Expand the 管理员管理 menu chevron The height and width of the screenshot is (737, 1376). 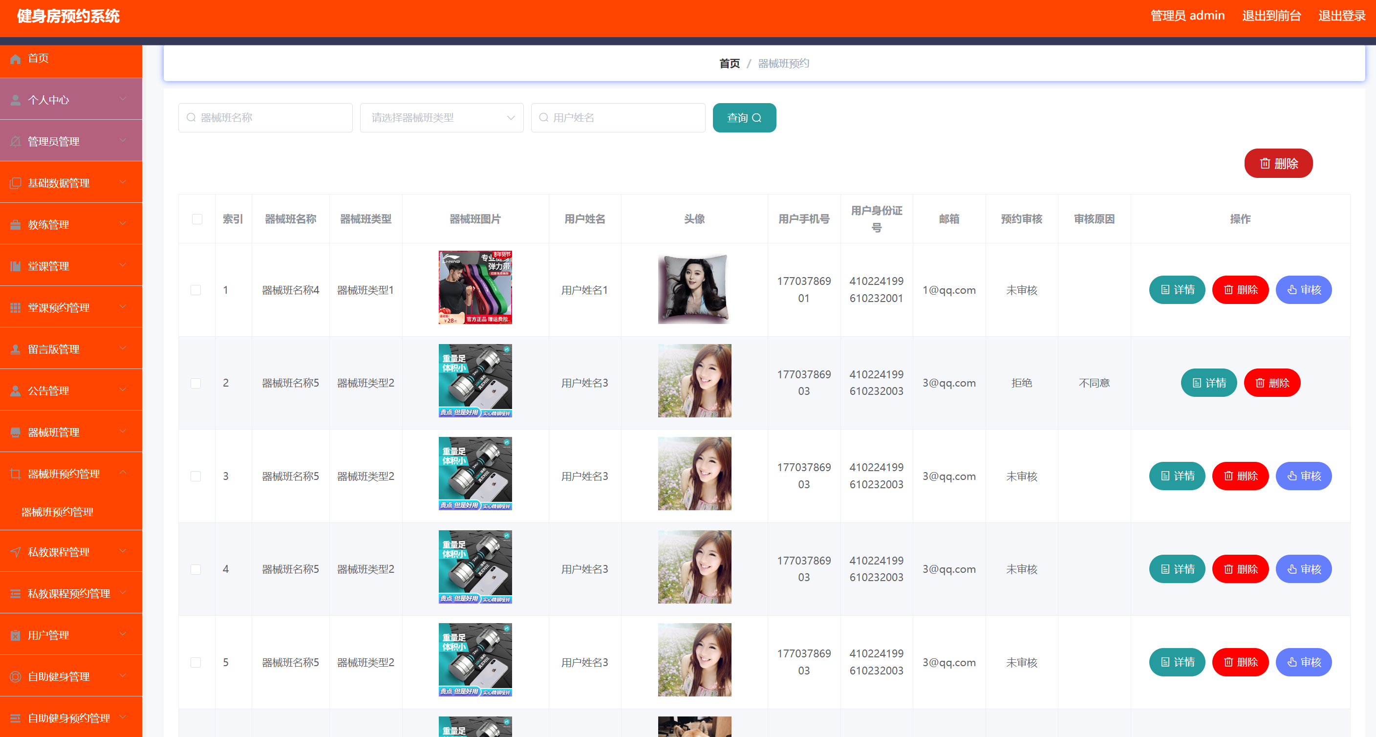(x=123, y=141)
